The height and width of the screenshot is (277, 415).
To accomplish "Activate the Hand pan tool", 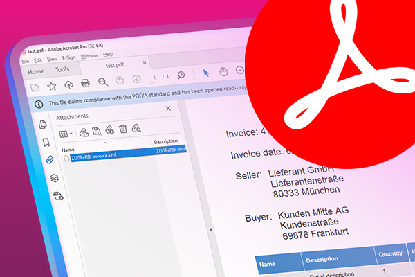I will 223,71.
